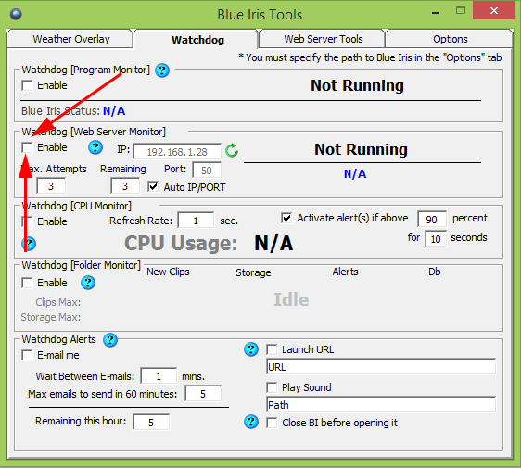This screenshot has height=468, width=521.
Task: Click Blue Iris Status N/A value
Action: coord(114,111)
